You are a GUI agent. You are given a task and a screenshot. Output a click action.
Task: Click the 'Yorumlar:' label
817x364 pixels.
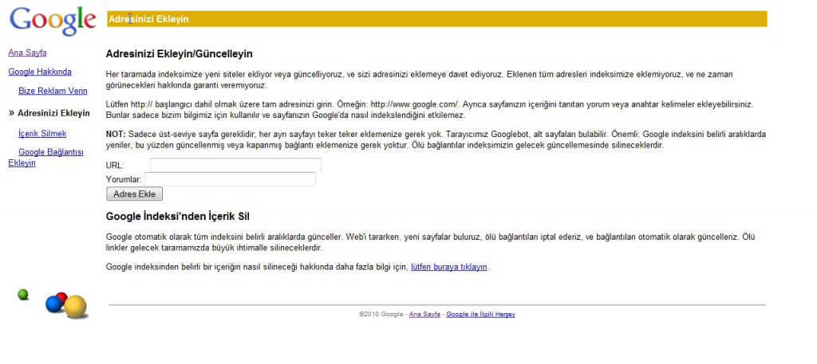click(x=124, y=179)
